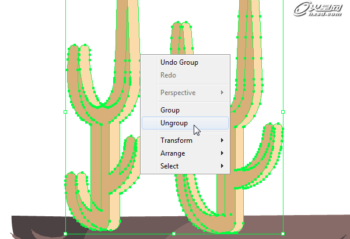Choose Undo Group from context menu
The image size is (350, 239).
(x=185, y=62)
